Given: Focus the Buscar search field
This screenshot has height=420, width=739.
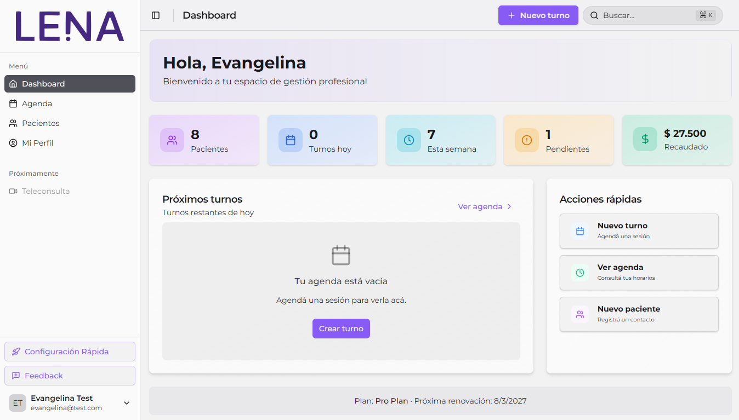Looking at the screenshot, I should click(x=653, y=15).
